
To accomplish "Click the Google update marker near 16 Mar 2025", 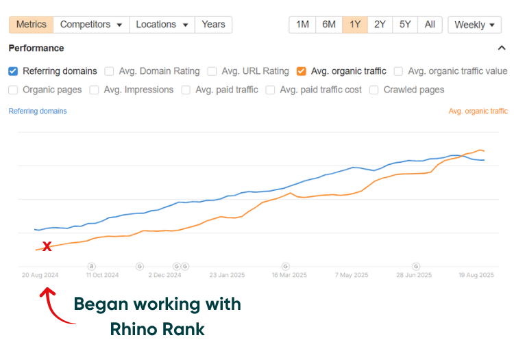I will click(286, 266).
